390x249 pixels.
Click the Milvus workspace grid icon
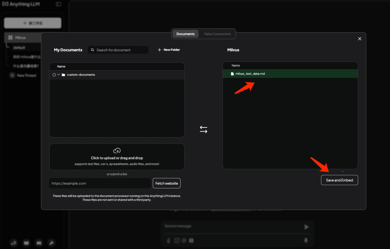pyautogui.click(x=10, y=38)
